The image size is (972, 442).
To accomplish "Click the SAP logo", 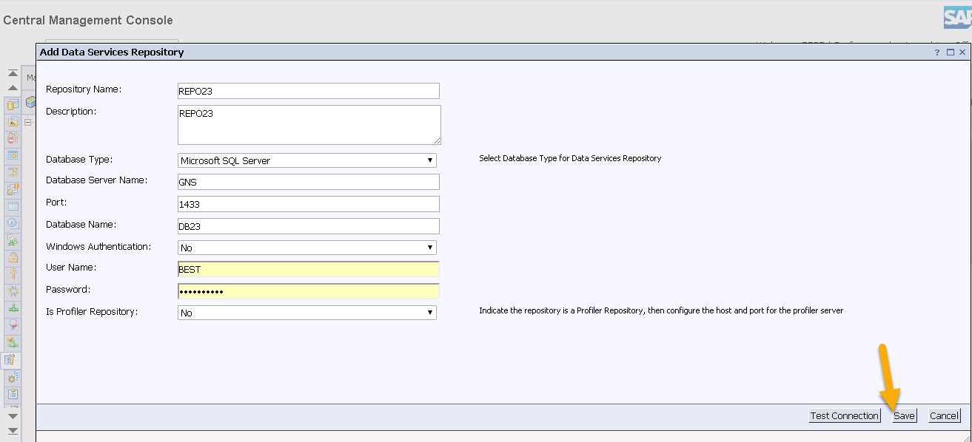I will tap(957, 18).
